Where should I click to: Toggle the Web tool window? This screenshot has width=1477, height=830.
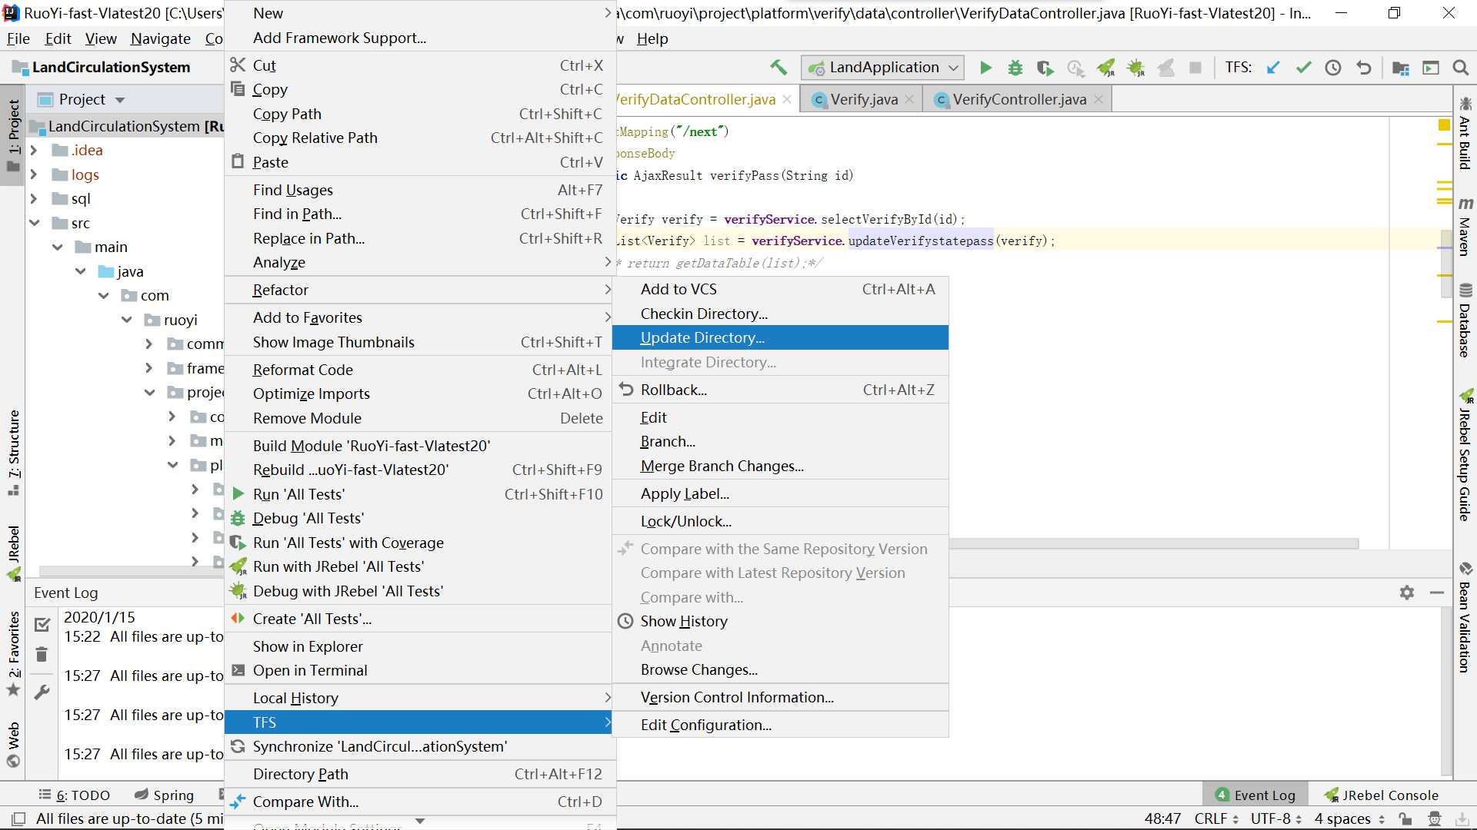tap(13, 744)
